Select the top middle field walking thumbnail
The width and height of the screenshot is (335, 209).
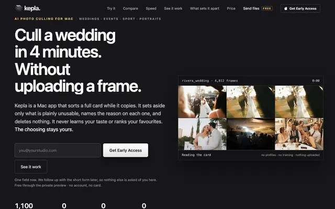[x=251, y=102]
